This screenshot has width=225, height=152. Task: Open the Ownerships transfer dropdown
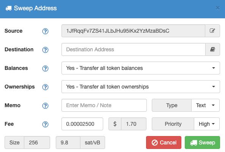point(141,87)
